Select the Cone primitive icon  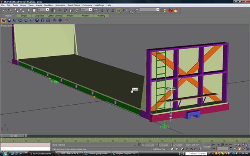pyautogui.click(x=31, y=20)
